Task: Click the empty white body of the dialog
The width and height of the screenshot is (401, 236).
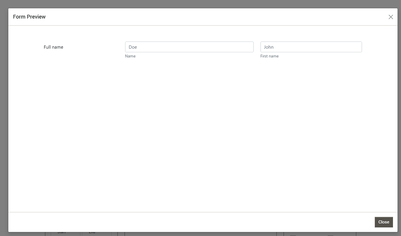Action: click(x=200, y=129)
